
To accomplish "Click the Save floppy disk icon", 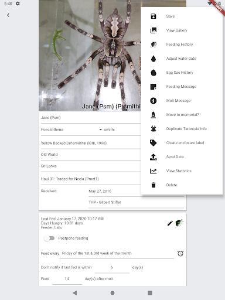I will click(x=154, y=16).
